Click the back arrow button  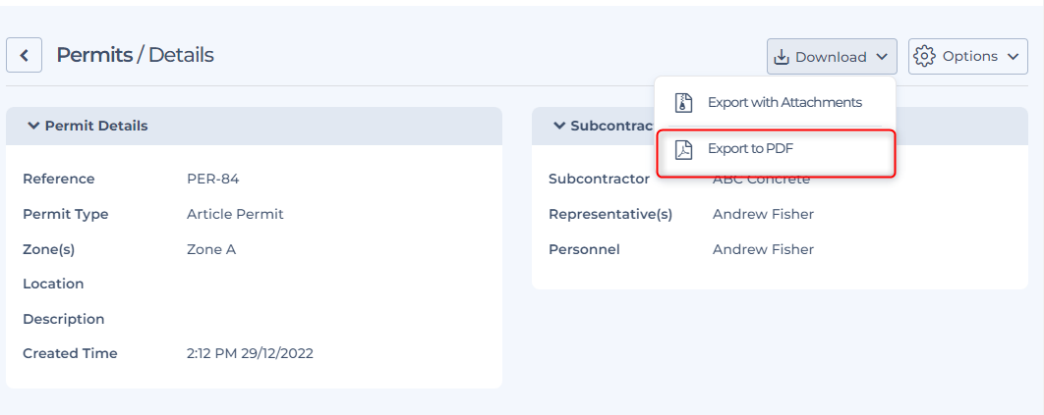point(24,55)
